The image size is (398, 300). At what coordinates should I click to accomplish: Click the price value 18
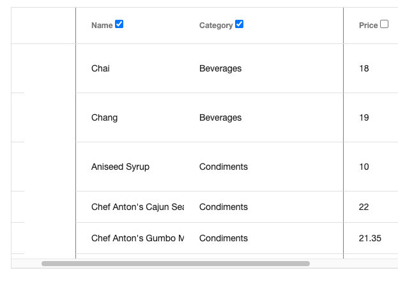(364, 68)
